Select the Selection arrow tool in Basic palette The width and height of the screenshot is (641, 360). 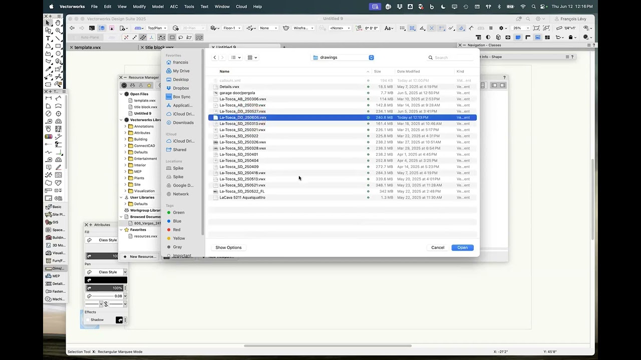pos(48,22)
